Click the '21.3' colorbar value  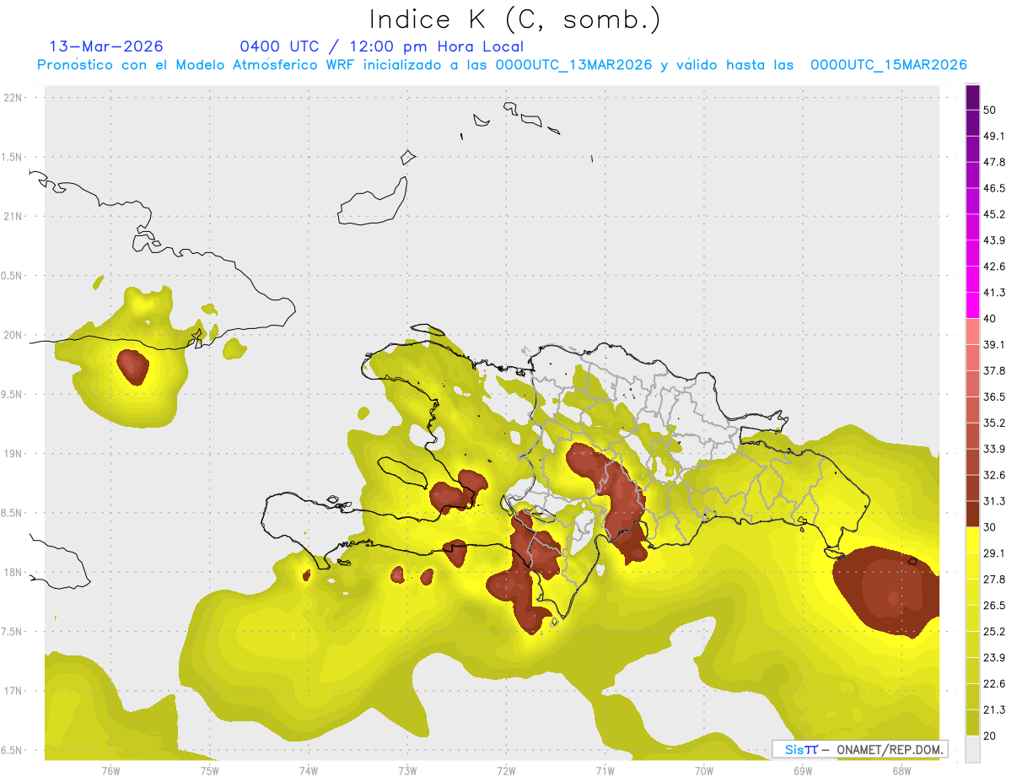[x=994, y=710]
